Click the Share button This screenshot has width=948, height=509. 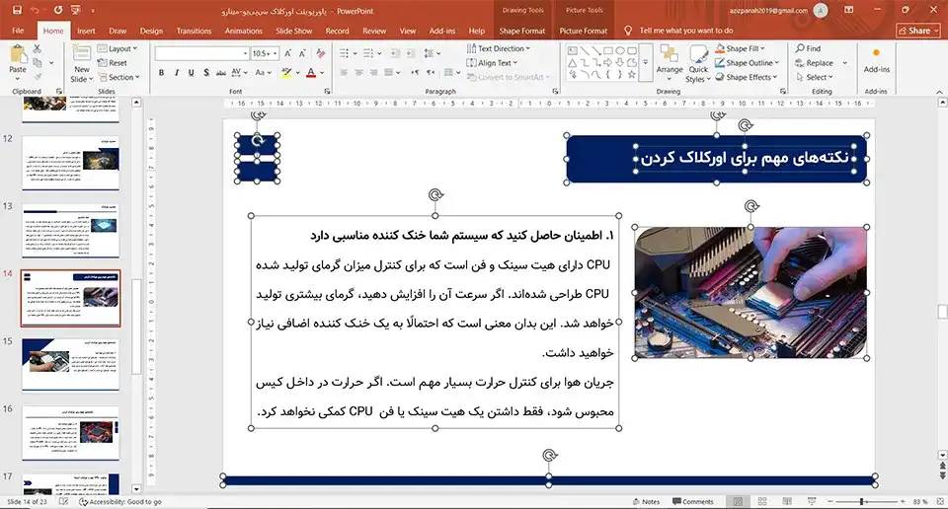coord(918,31)
